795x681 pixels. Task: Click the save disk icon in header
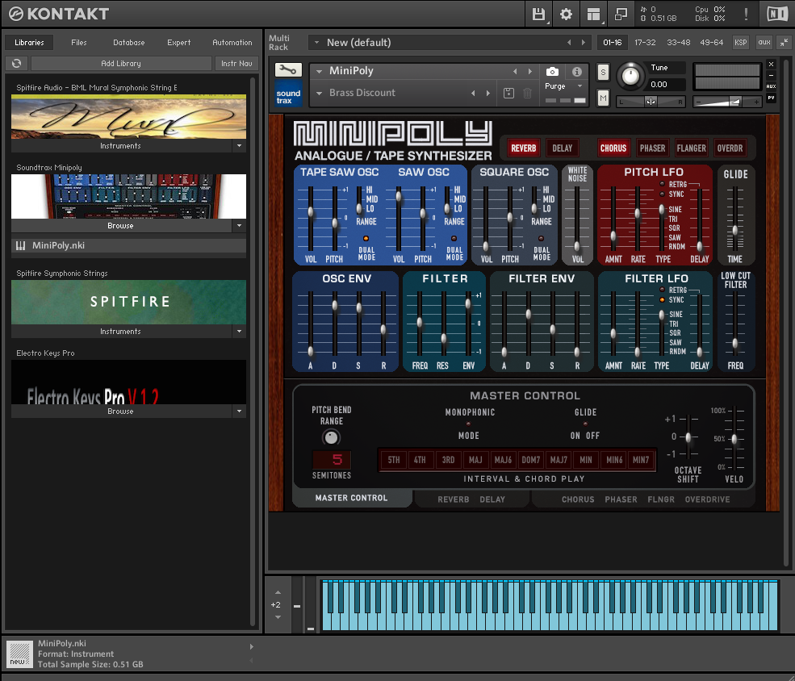click(x=538, y=15)
